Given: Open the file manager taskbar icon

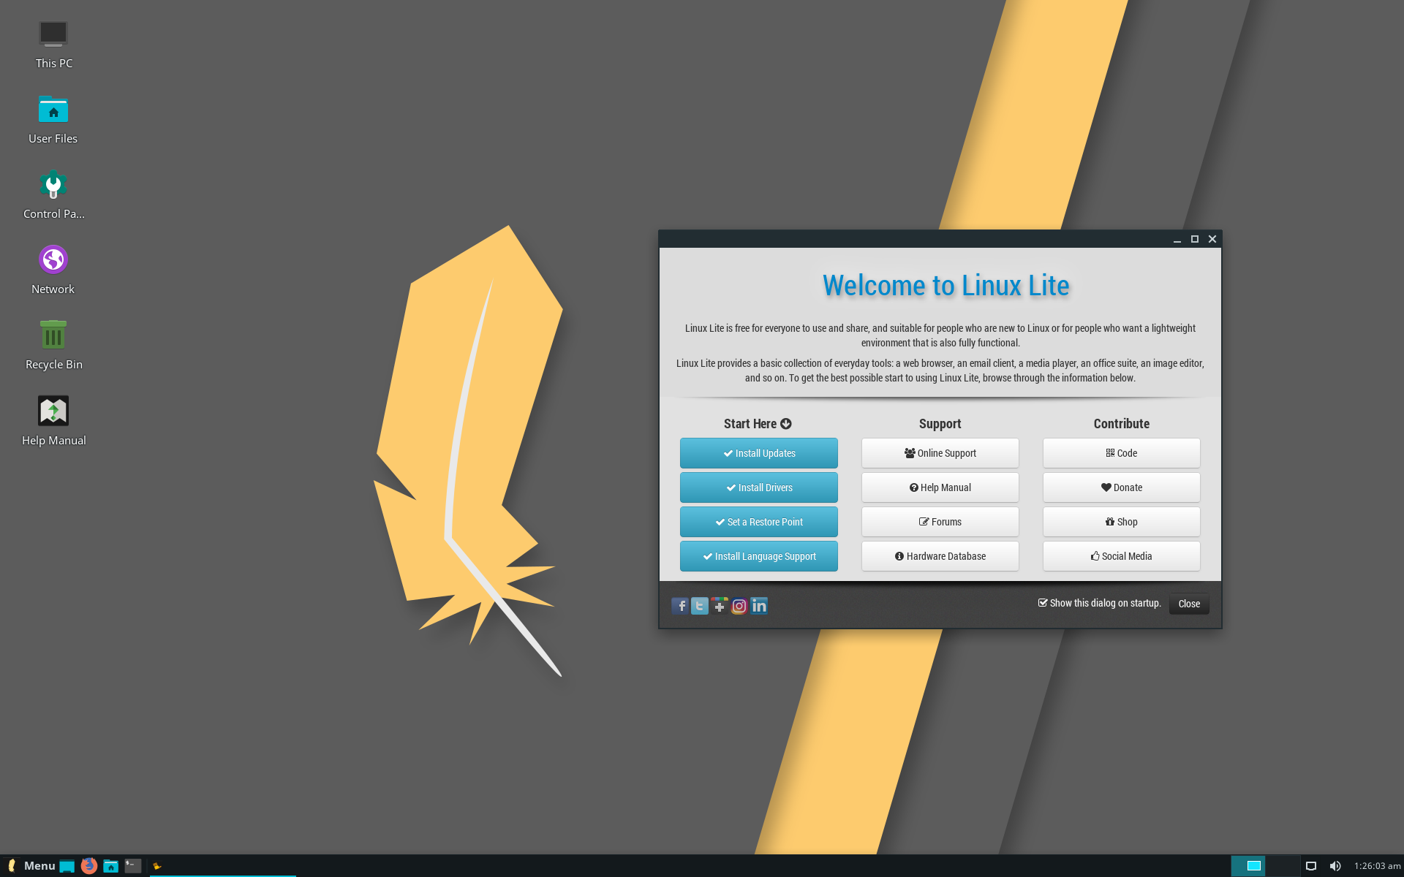Looking at the screenshot, I should pyautogui.click(x=111, y=865).
